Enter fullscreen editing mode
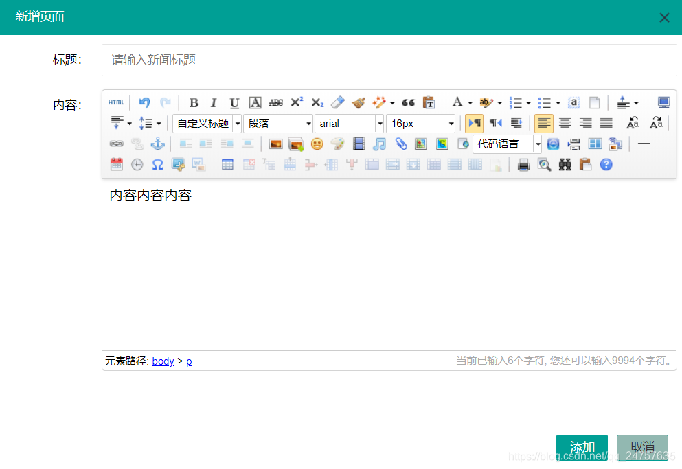Viewport: 682px width, 469px height. pos(663,102)
